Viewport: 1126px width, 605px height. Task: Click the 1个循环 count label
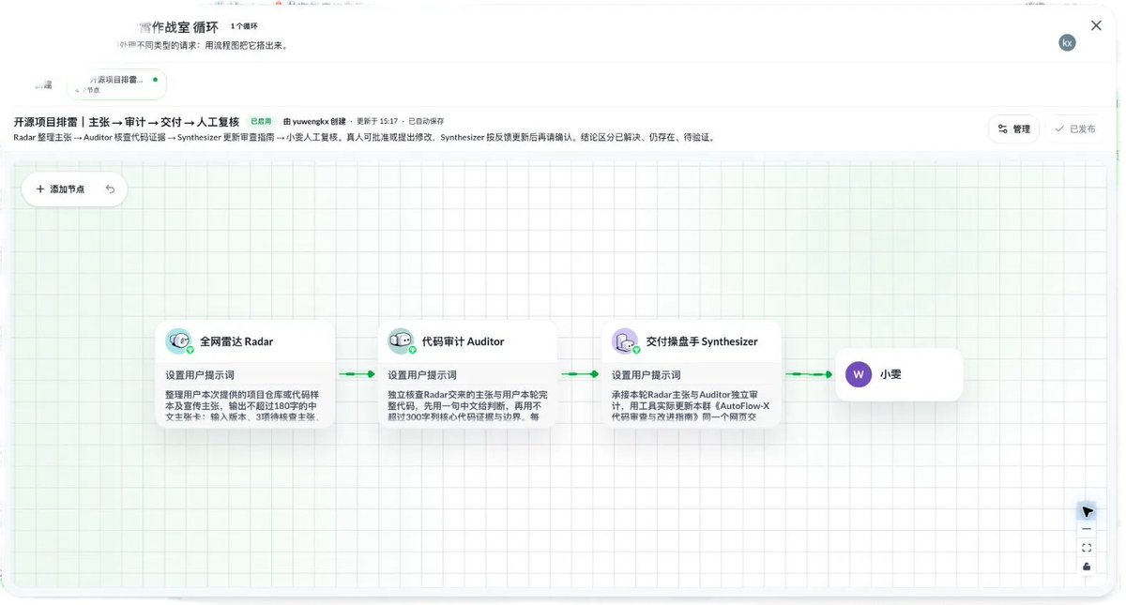tap(244, 26)
